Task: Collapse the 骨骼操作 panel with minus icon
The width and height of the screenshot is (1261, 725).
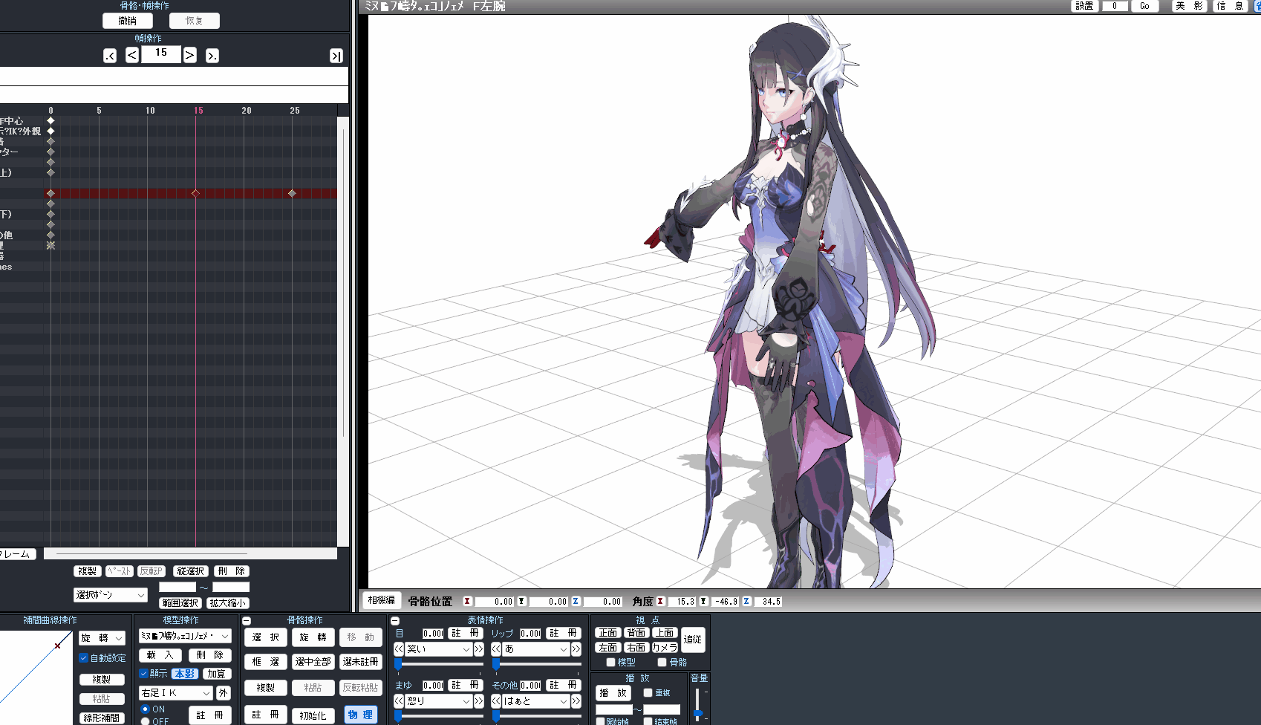Action: coord(247,621)
